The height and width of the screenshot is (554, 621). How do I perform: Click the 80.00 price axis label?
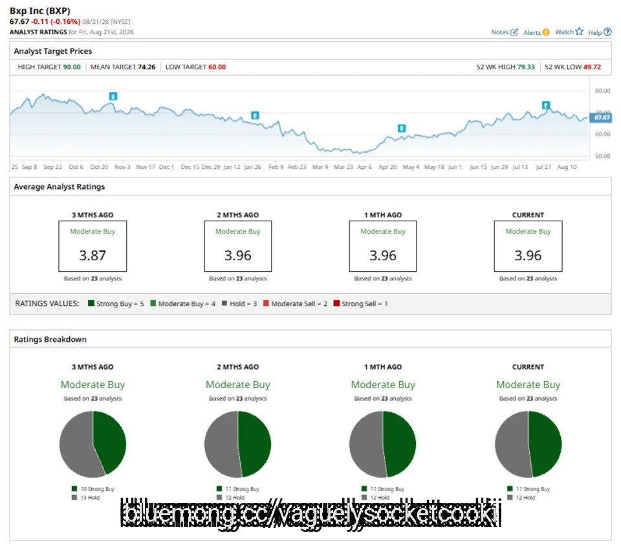602,91
